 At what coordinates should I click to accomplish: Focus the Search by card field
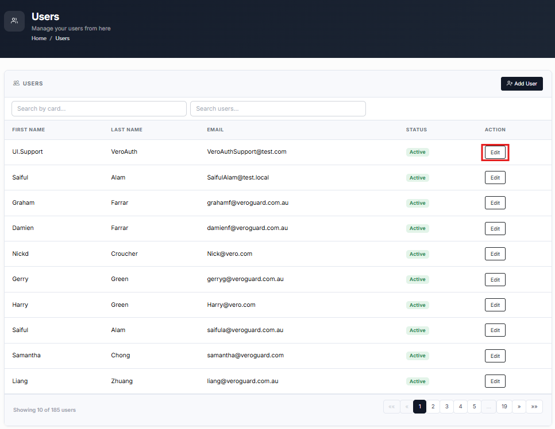(x=99, y=108)
